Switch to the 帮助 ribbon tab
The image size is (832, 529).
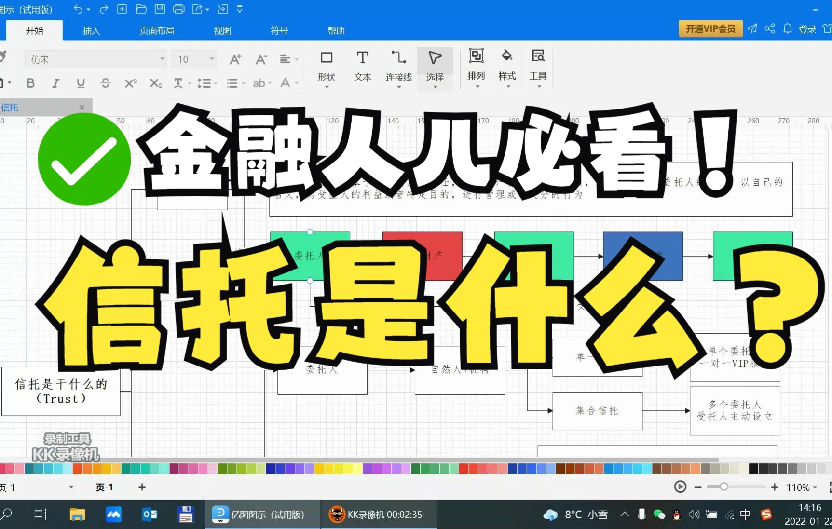coord(336,30)
